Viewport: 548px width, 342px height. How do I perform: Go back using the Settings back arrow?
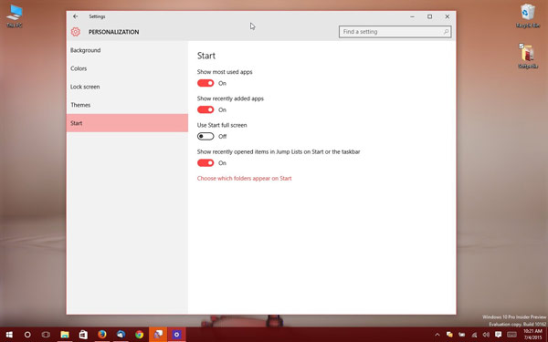tap(76, 16)
